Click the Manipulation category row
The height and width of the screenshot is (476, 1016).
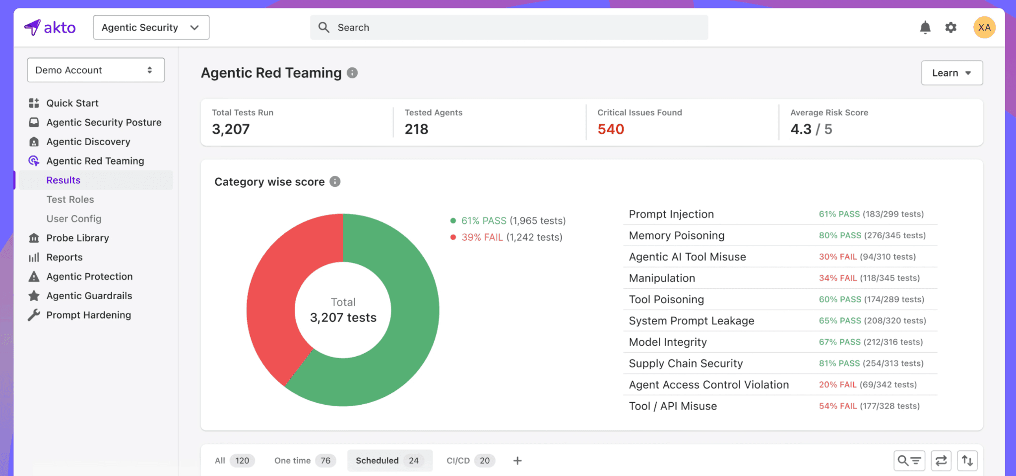(780, 278)
